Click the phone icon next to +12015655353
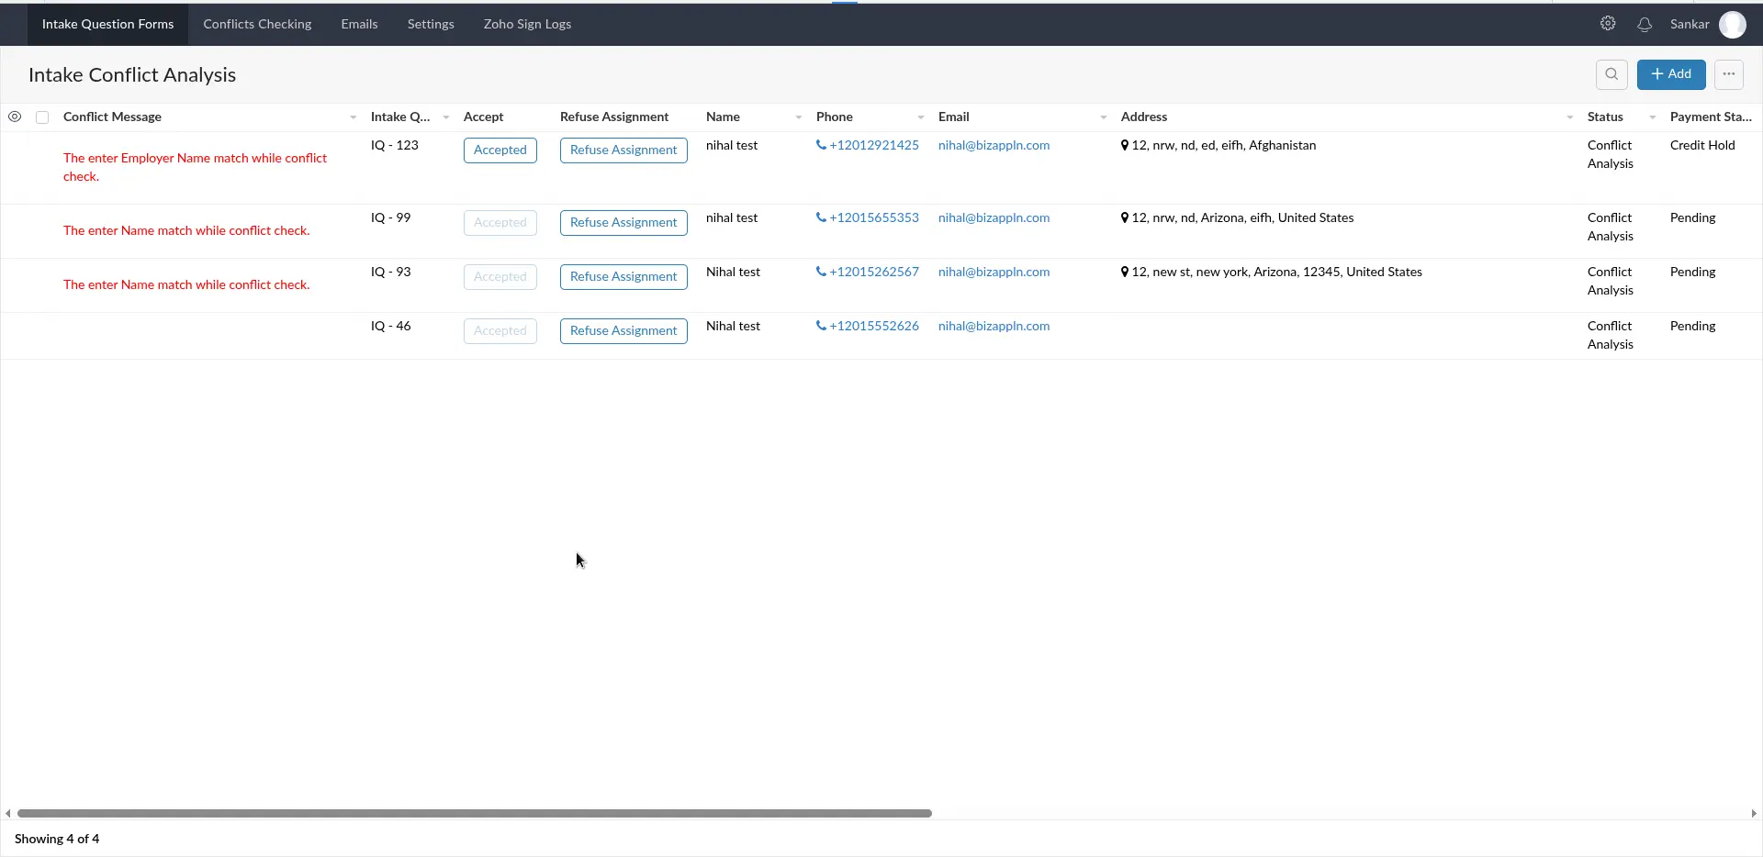The height and width of the screenshot is (857, 1763). click(x=822, y=217)
